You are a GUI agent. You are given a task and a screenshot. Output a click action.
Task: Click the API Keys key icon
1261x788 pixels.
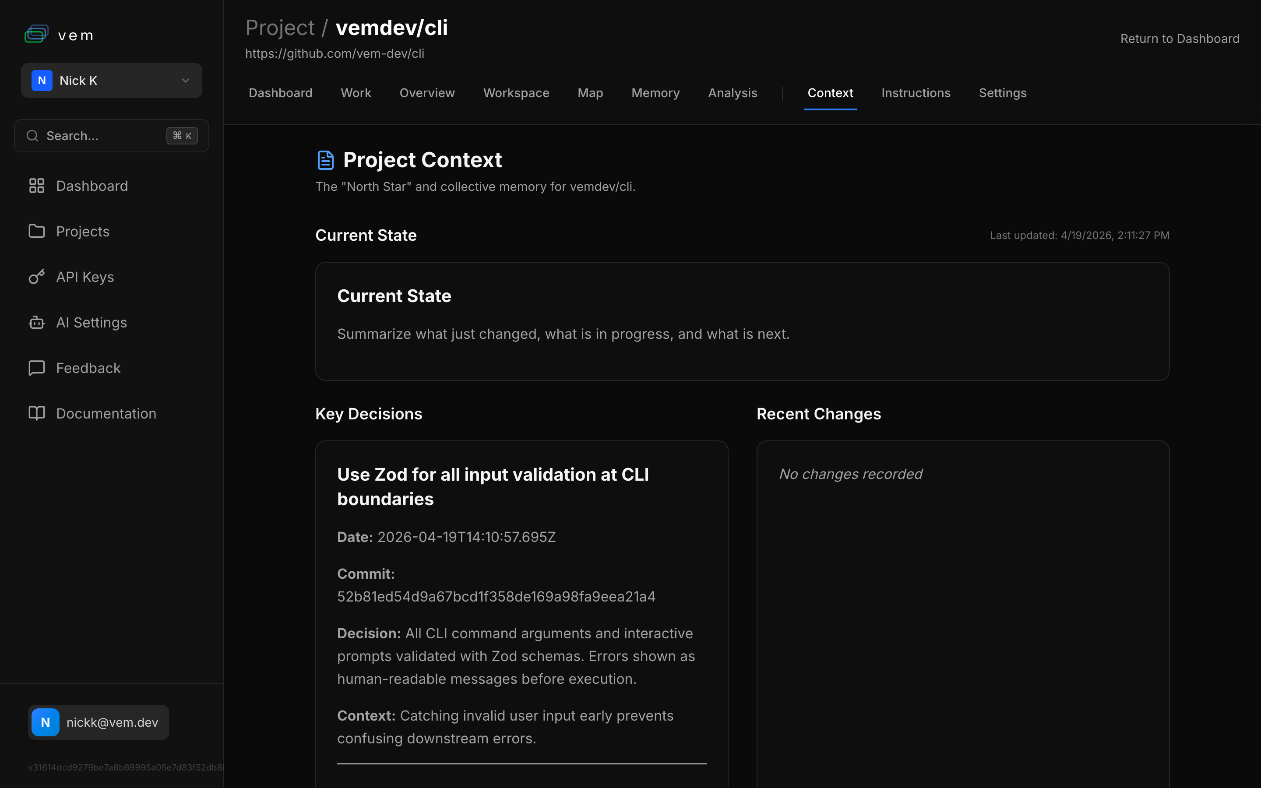tap(36, 277)
